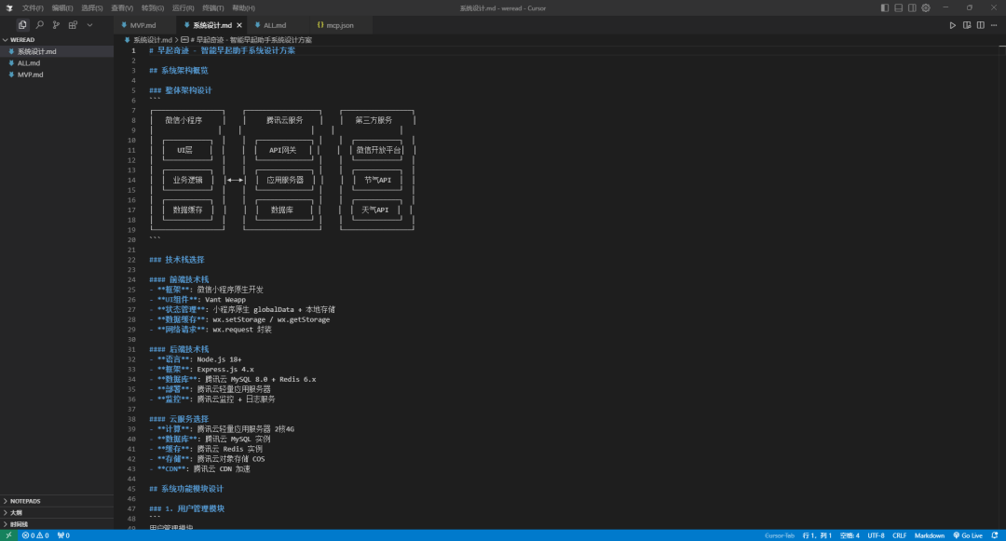
Task: Click the 'Express.js 4.x' line
Action: tap(201, 370)
